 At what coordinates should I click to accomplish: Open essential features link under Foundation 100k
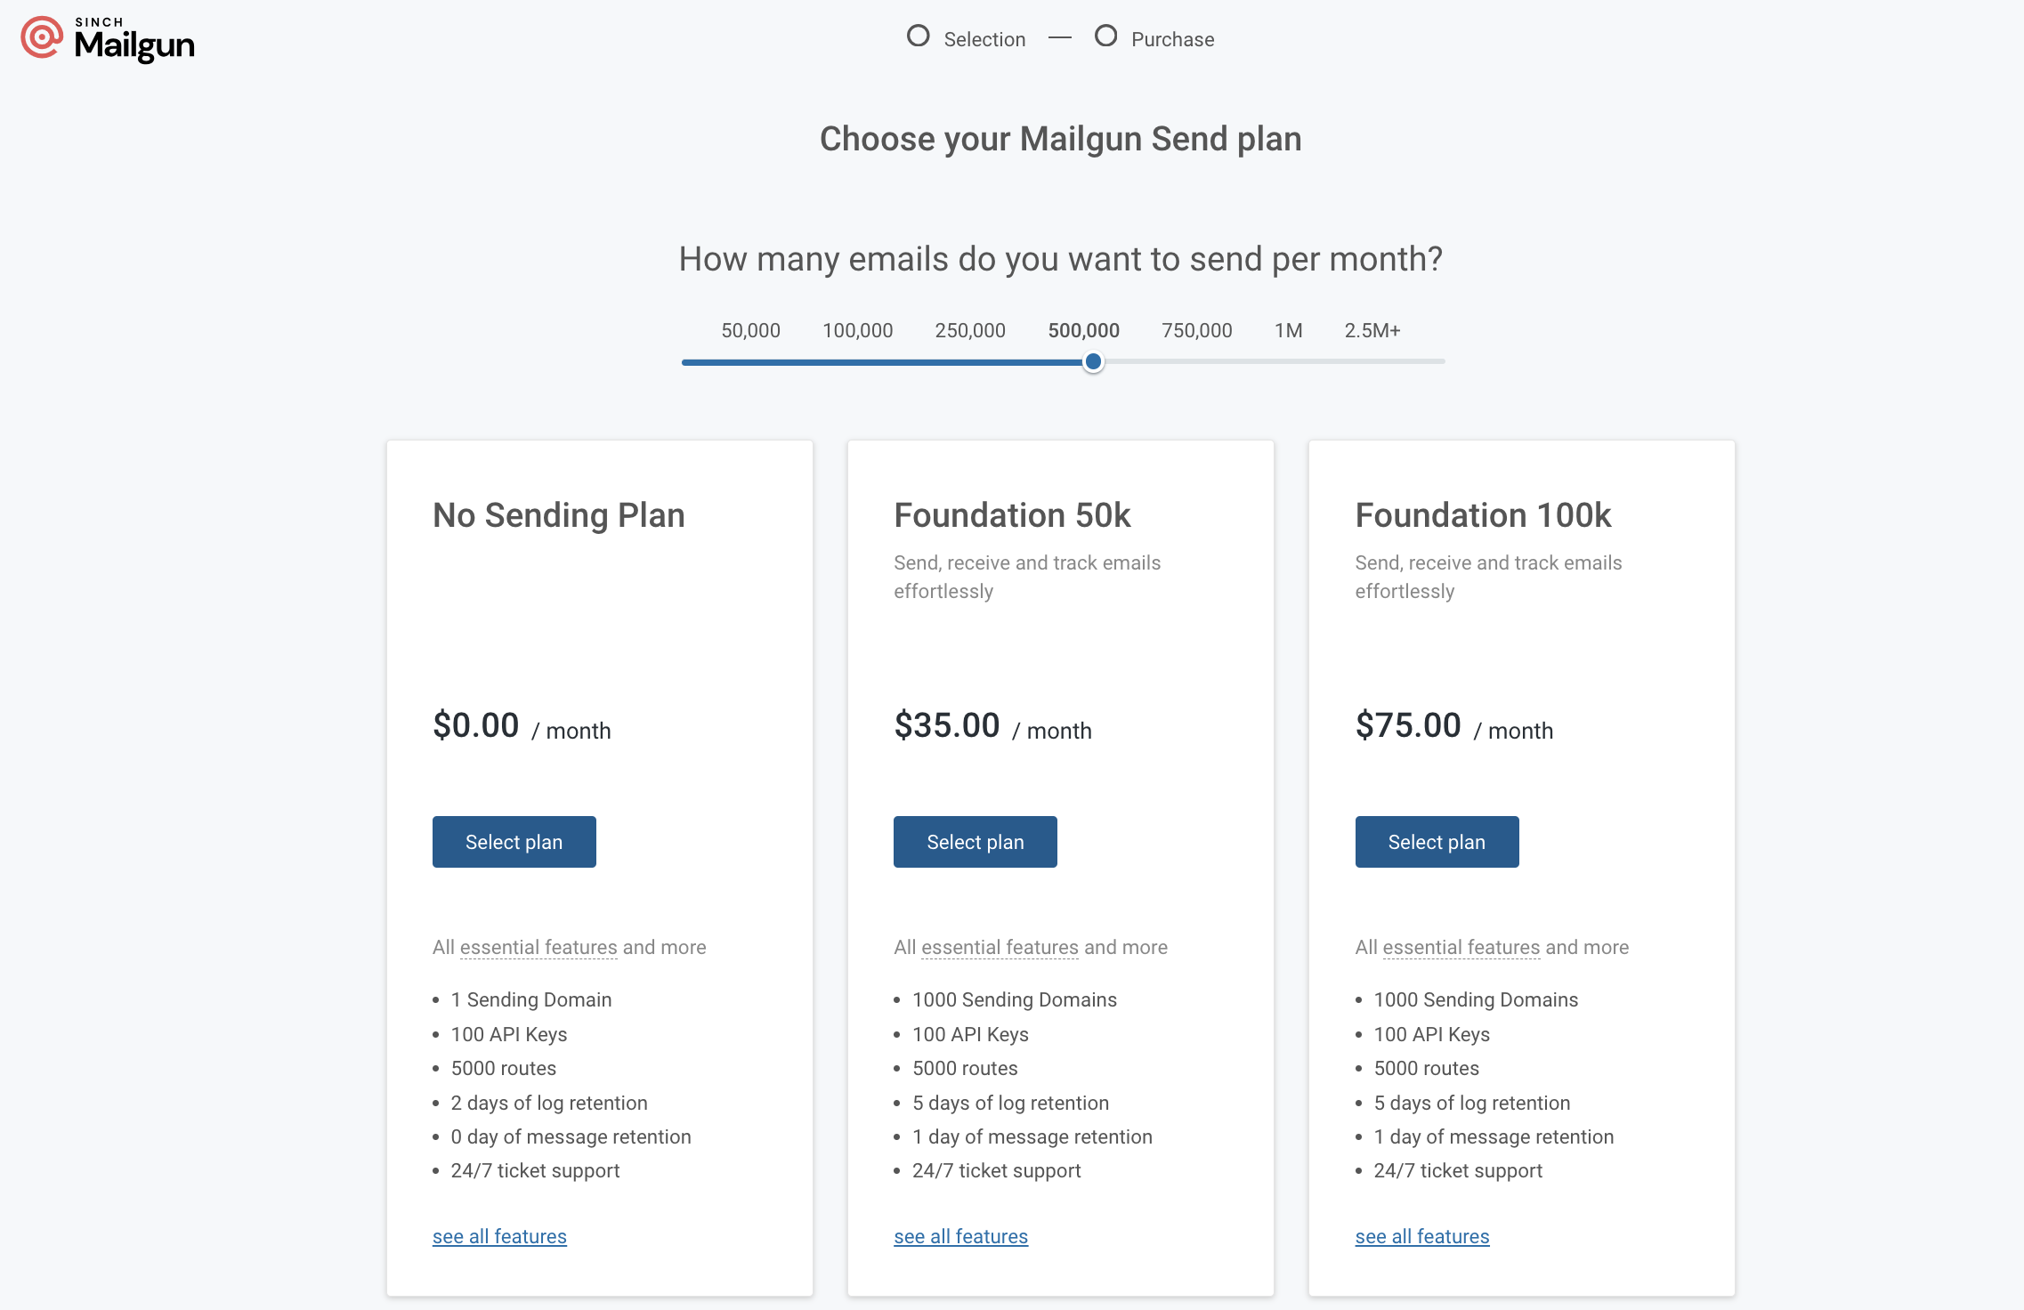click(1461, 947)
